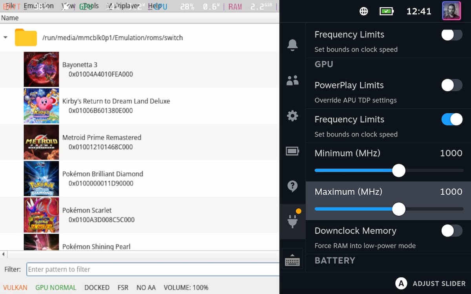Enable Downclock Memory
The width and height of the screenshot is (471, 294).
(x=452, y=231)
